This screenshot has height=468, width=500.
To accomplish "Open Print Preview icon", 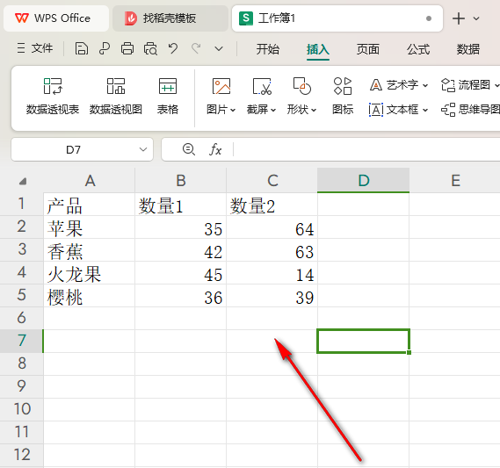I will click(x=150, y=49).
